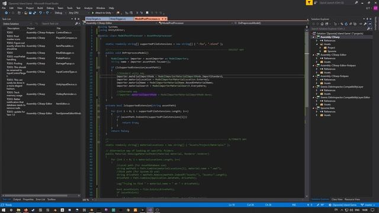Viewport: 379px width, 213px height.
Task: Sort Task List by File column
Action: click(x=59, y=28)
